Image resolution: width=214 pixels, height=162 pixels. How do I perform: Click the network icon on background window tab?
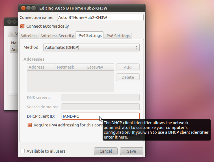[11, 33]
